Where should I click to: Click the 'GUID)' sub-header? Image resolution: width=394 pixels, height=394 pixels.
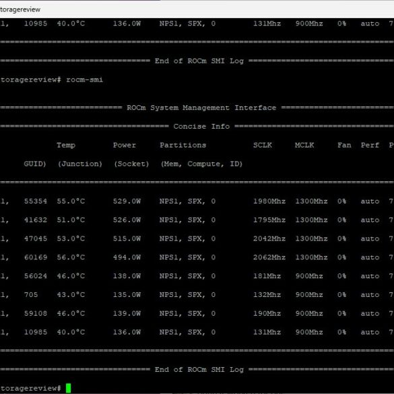(35, 164)
